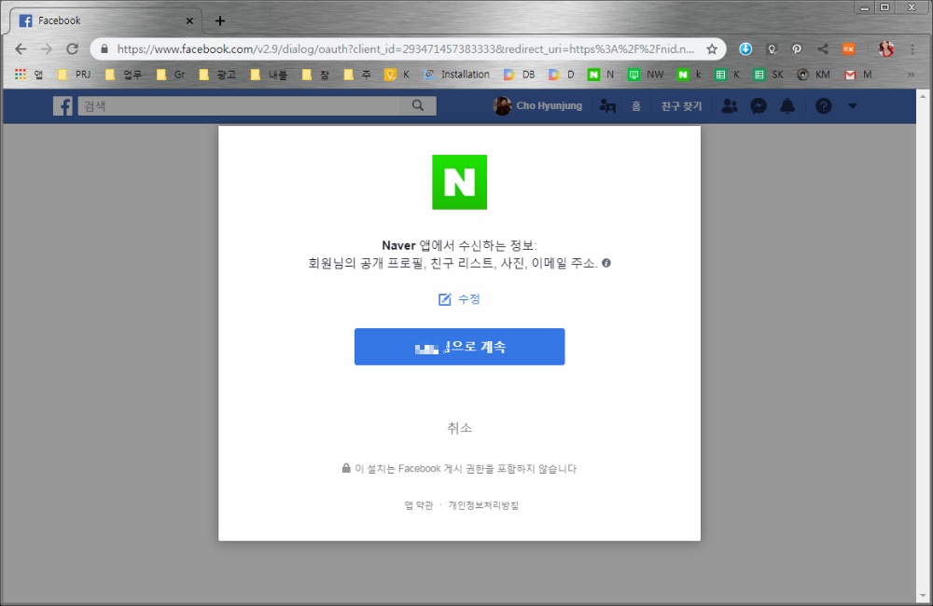This screenshot has height=606, width=933.
Task: Click the Chrome profile avatar
Action: tap(886, 49)
